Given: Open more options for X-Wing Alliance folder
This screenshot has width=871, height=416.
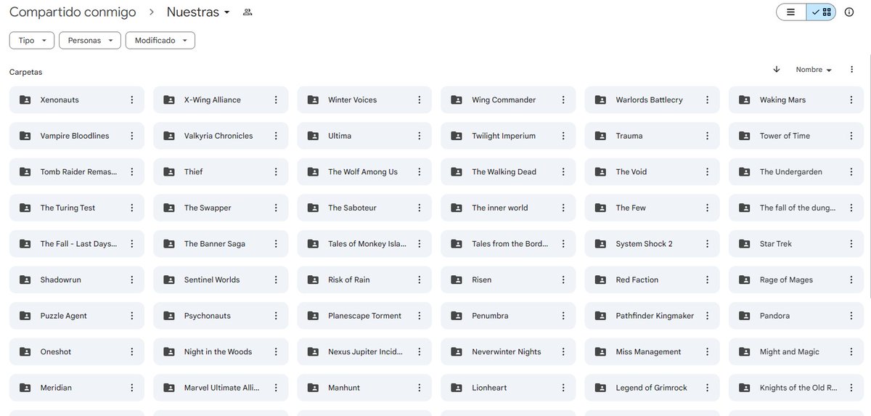Looking at the screenshot, I should coord(276,100).
